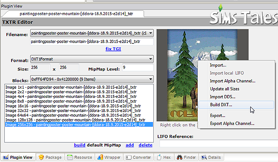The height and width of the screenshot is (162, 278).
Task: Select Image 128x128 in the blocks list
Action: (75, 120)
